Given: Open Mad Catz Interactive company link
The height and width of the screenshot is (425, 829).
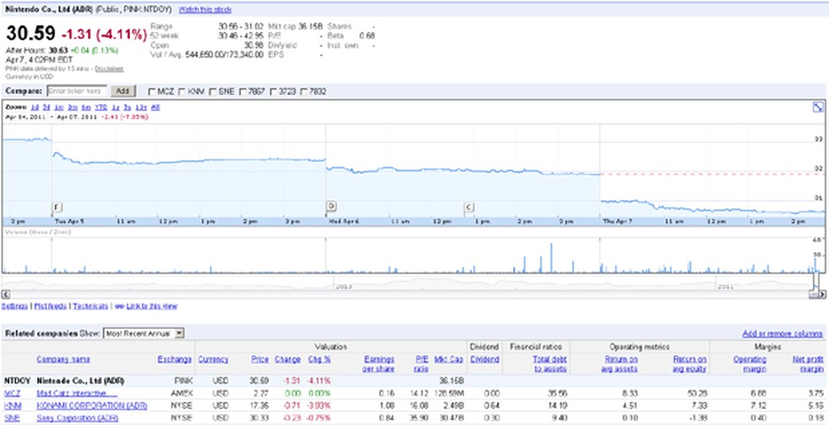Looking at the screenshot, I should coord(77,394).
